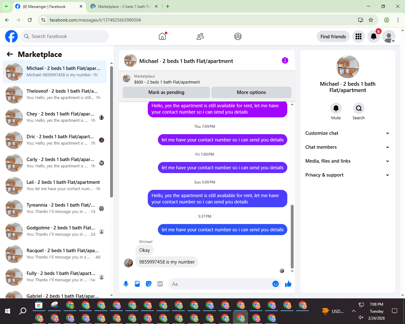Open the Friends icon in top navigation
The width and height of the screenshot is (405, 324).
pyautogui.click(x=200, y=36)
